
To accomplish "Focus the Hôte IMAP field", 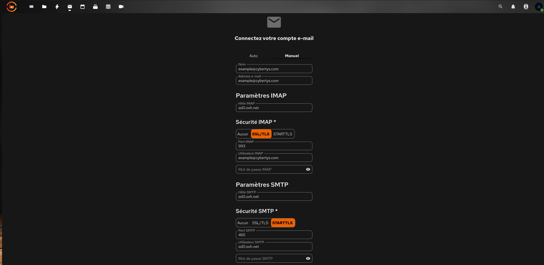I will pos(274,108).
